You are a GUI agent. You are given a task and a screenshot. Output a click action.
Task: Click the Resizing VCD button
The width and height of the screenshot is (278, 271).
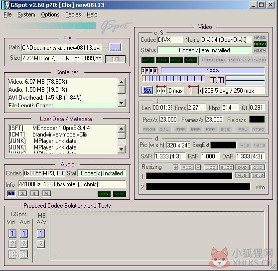(211, 167)
